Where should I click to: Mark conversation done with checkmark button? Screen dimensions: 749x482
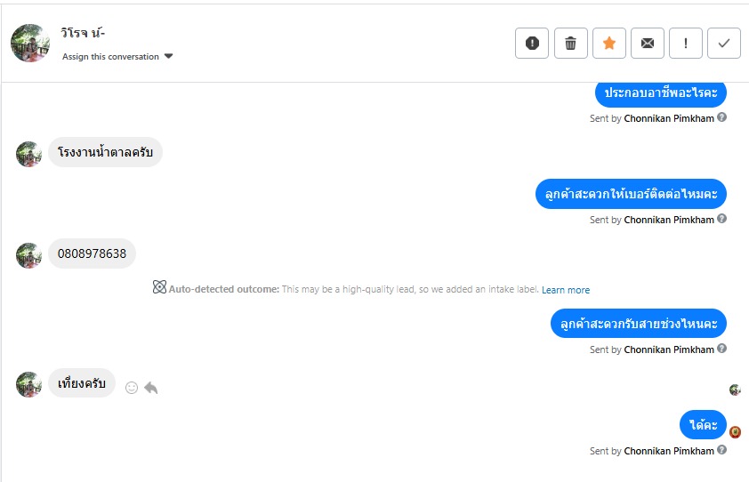[x=724, y=43]
